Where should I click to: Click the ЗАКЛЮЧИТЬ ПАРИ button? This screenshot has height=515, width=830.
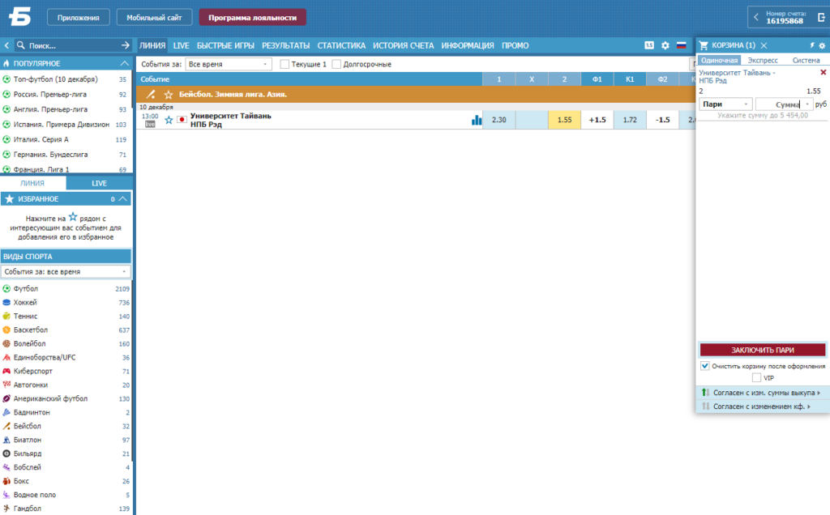click(x=762, y=350)
